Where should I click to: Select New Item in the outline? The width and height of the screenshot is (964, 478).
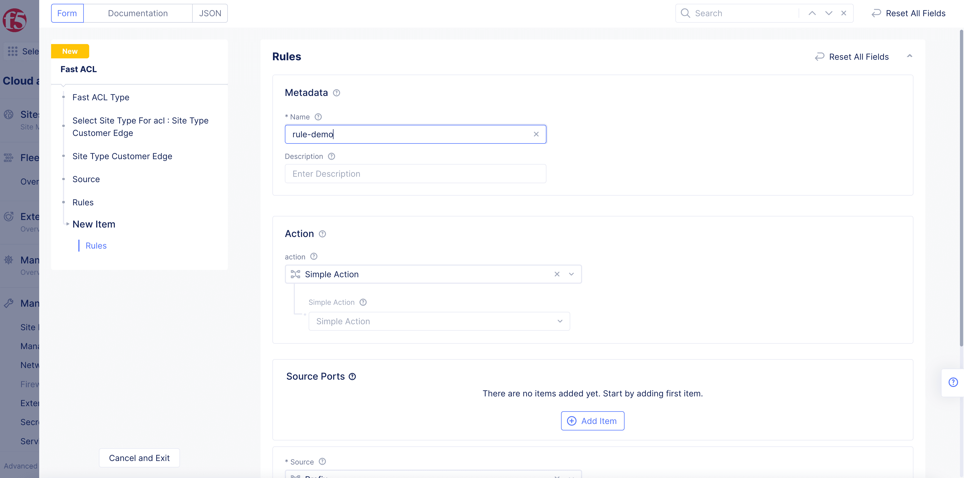coord(94,224)
